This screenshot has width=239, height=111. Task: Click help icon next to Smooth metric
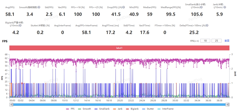[x=39, y=7]
